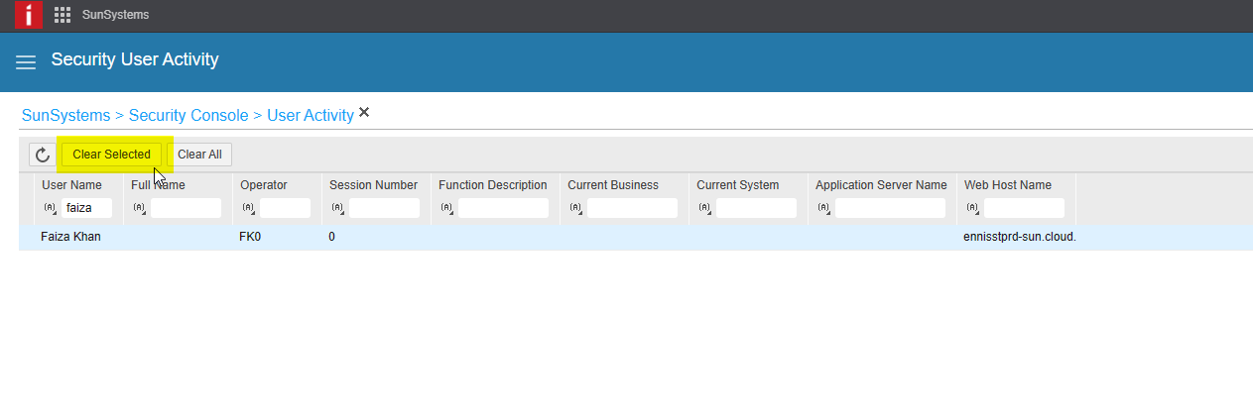The height and width of the screenshot is (419, 1253).
Task: Open the hamburger navigation menu
Action: pos(26,61)
